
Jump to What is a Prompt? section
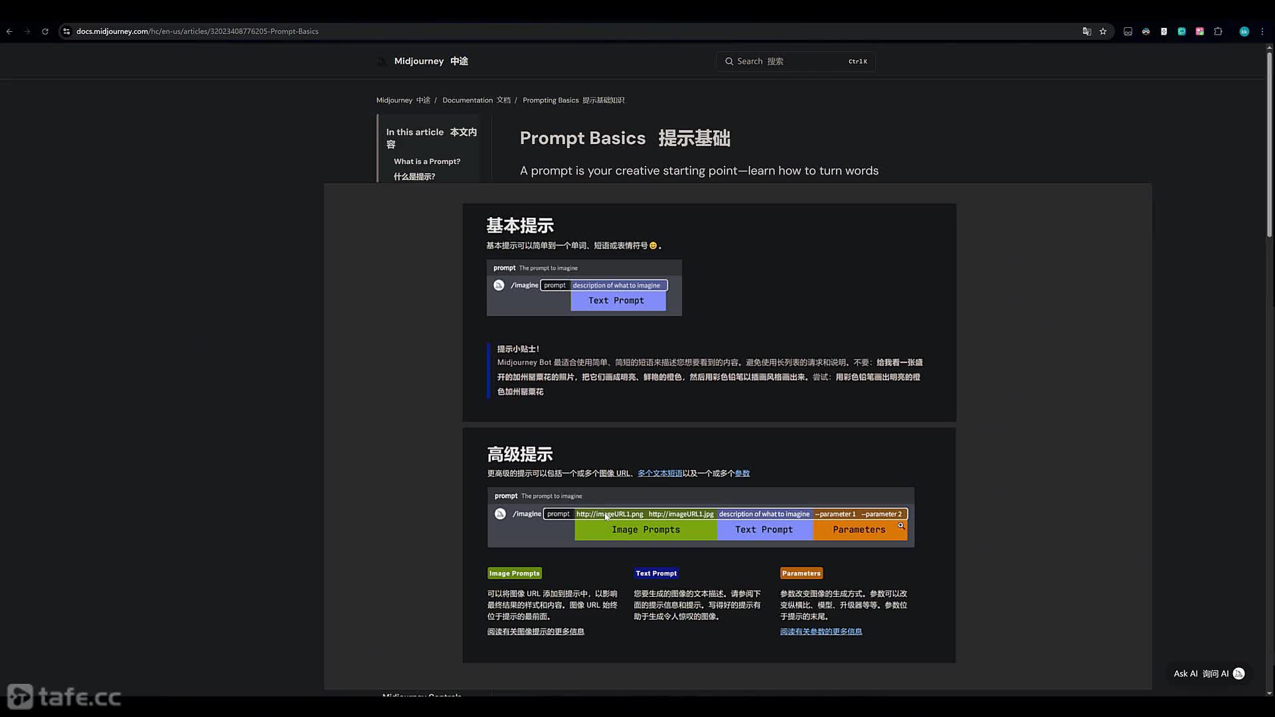coord(427,161)
